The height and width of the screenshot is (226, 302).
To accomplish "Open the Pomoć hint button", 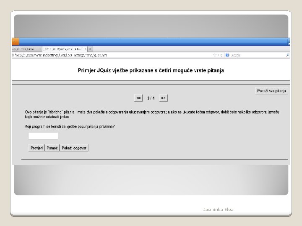I will point(52,148).
